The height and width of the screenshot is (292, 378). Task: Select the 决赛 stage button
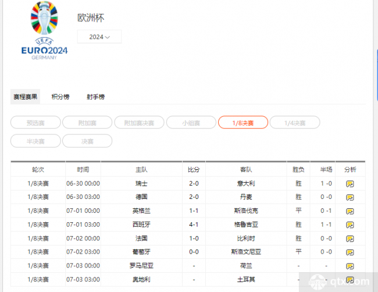tap(87, 141)
